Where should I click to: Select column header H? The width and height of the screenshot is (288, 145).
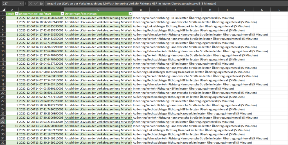point(210,10)
